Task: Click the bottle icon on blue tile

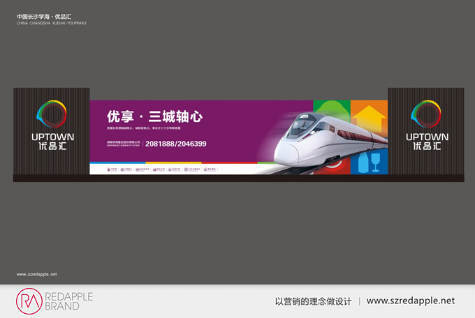Action: click(x=363, y=162)
